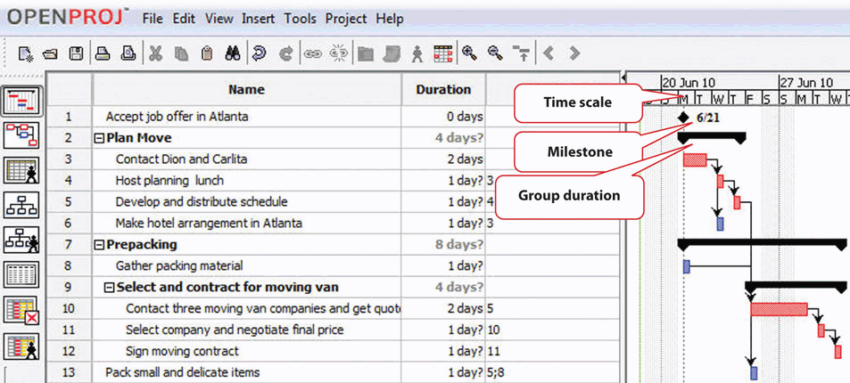Select task 'Develop and distribute schedule'
Viewport: 850px width, 383px height.
[x=201, y=202]
